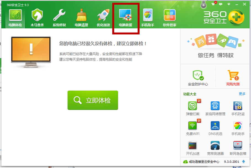The height and width of the screenshot is (168, 251).
Task: Open the 木马查杀 horse shield icon
Action: coord(37,15)
